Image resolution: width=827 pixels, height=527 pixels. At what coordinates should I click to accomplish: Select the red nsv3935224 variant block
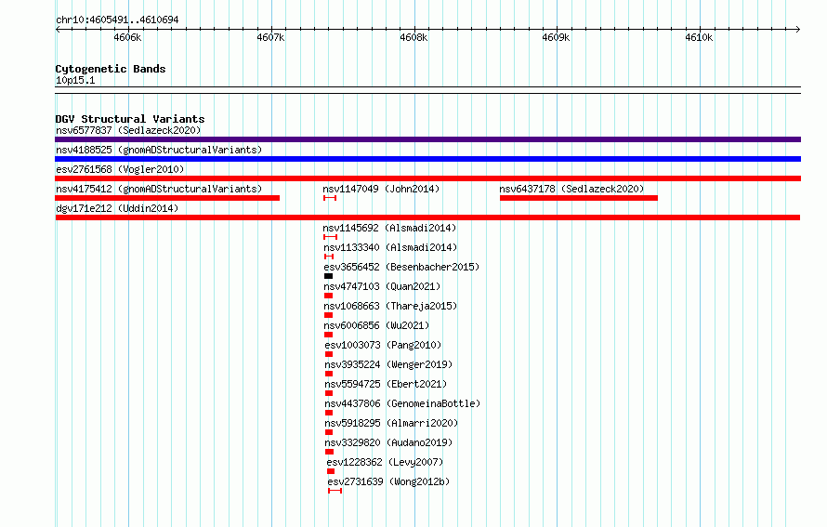(329, 374)
